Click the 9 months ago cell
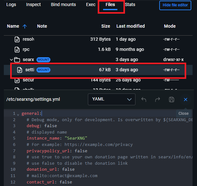 (130, 49)
